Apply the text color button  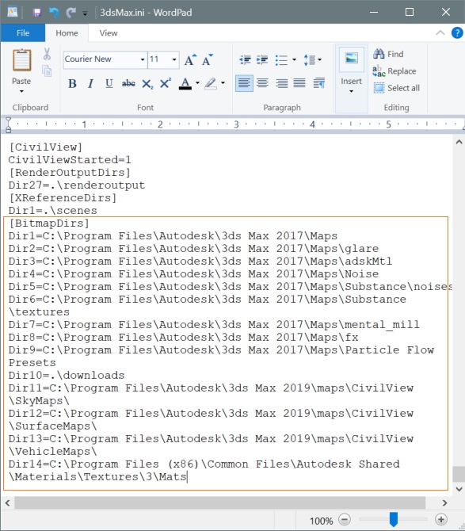(185, 83)
